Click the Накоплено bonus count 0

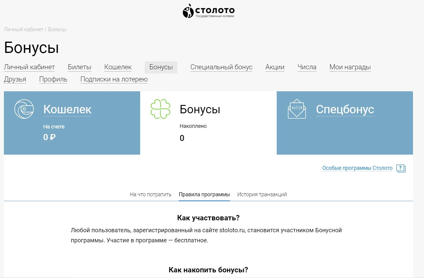(x=182, y=138)
